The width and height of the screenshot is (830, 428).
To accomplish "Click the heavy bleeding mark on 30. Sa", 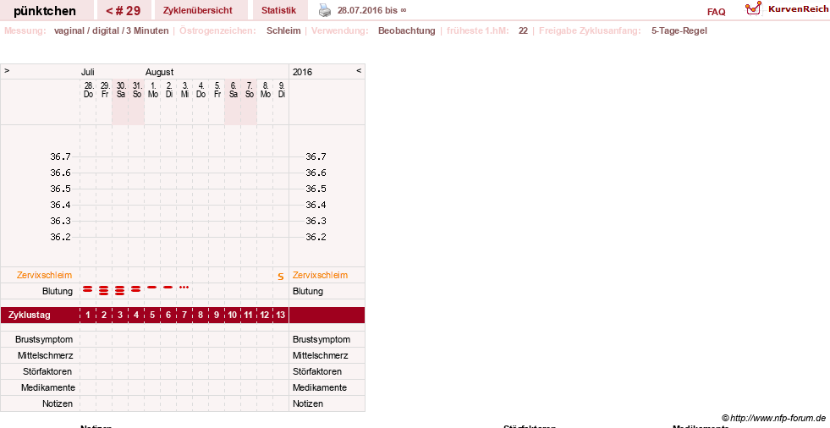I will pyautogui.click(x=120, y=290).
